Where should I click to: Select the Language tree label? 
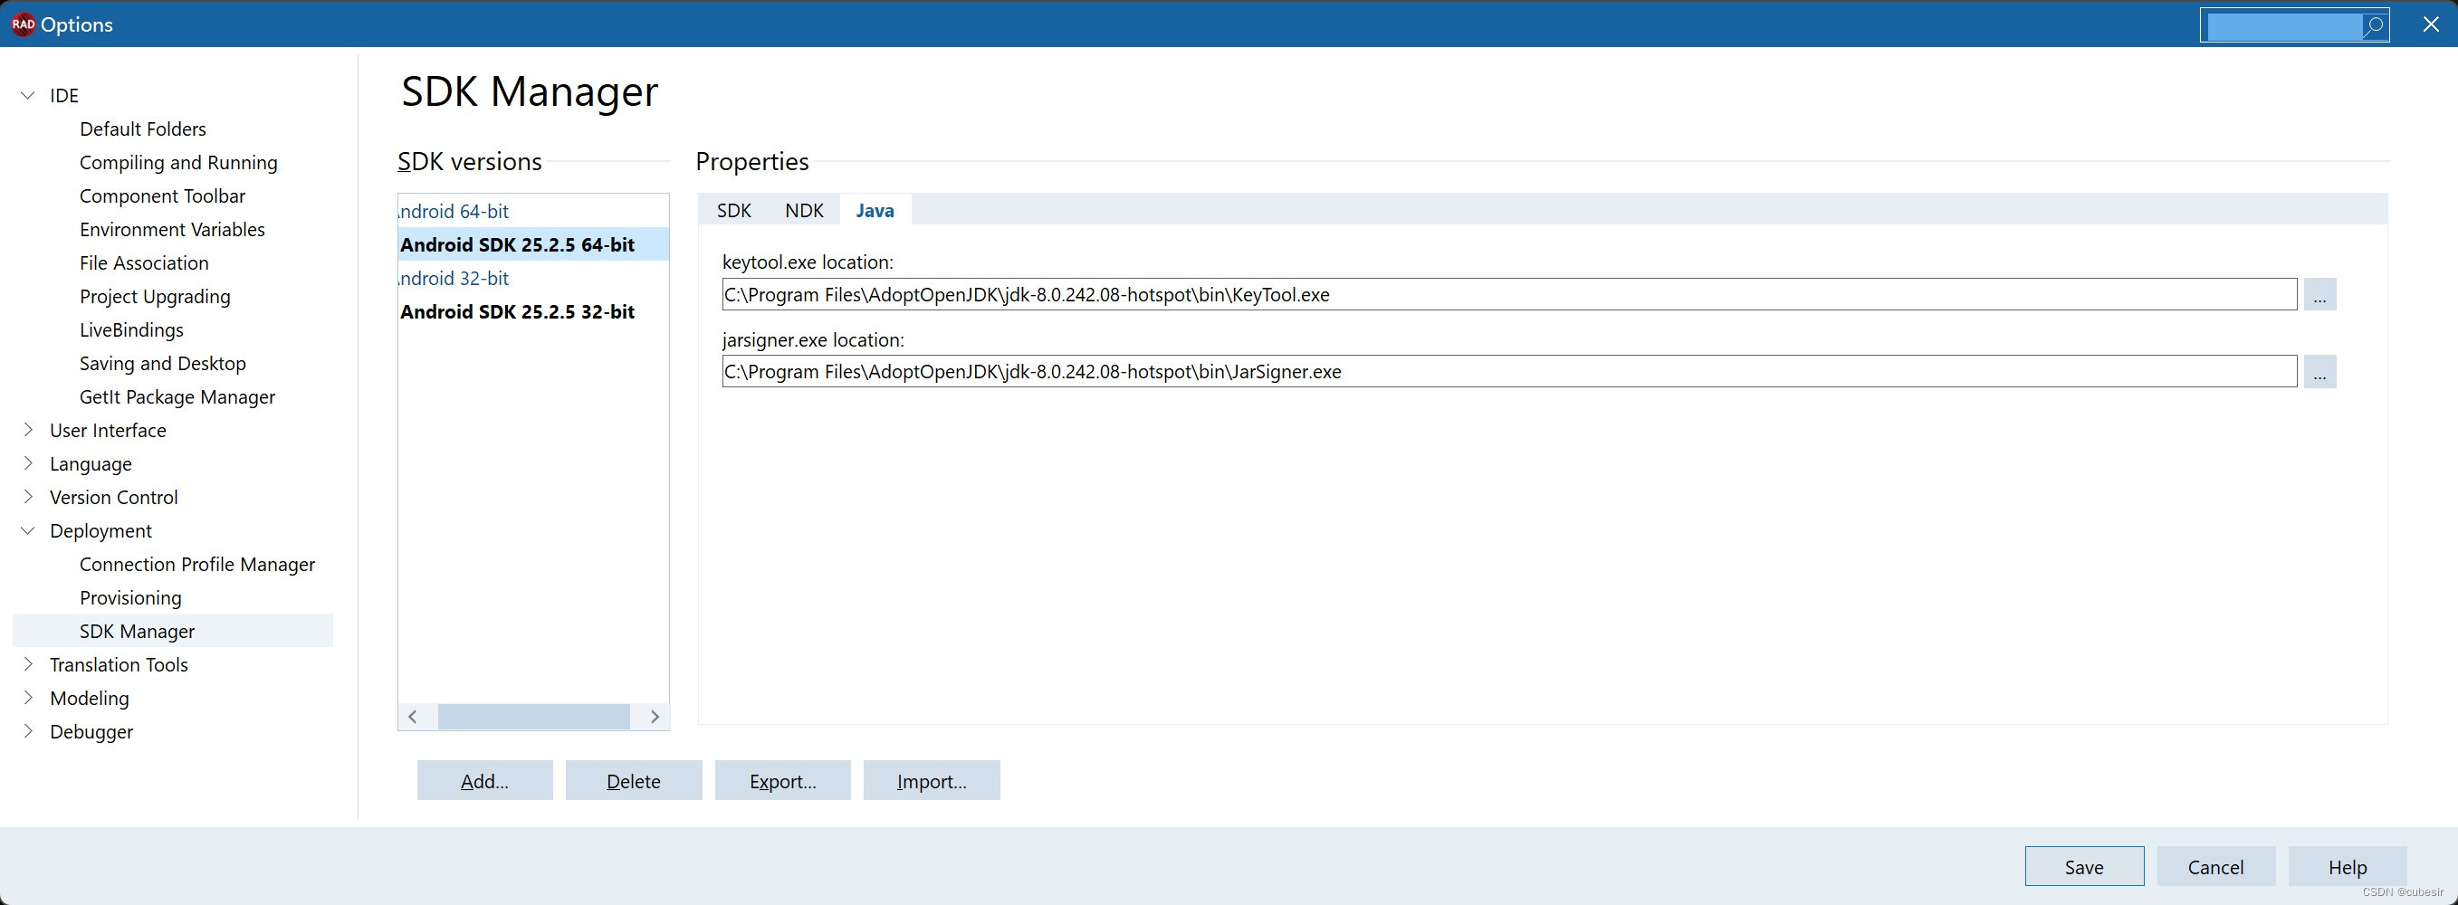tap(91, 463)
